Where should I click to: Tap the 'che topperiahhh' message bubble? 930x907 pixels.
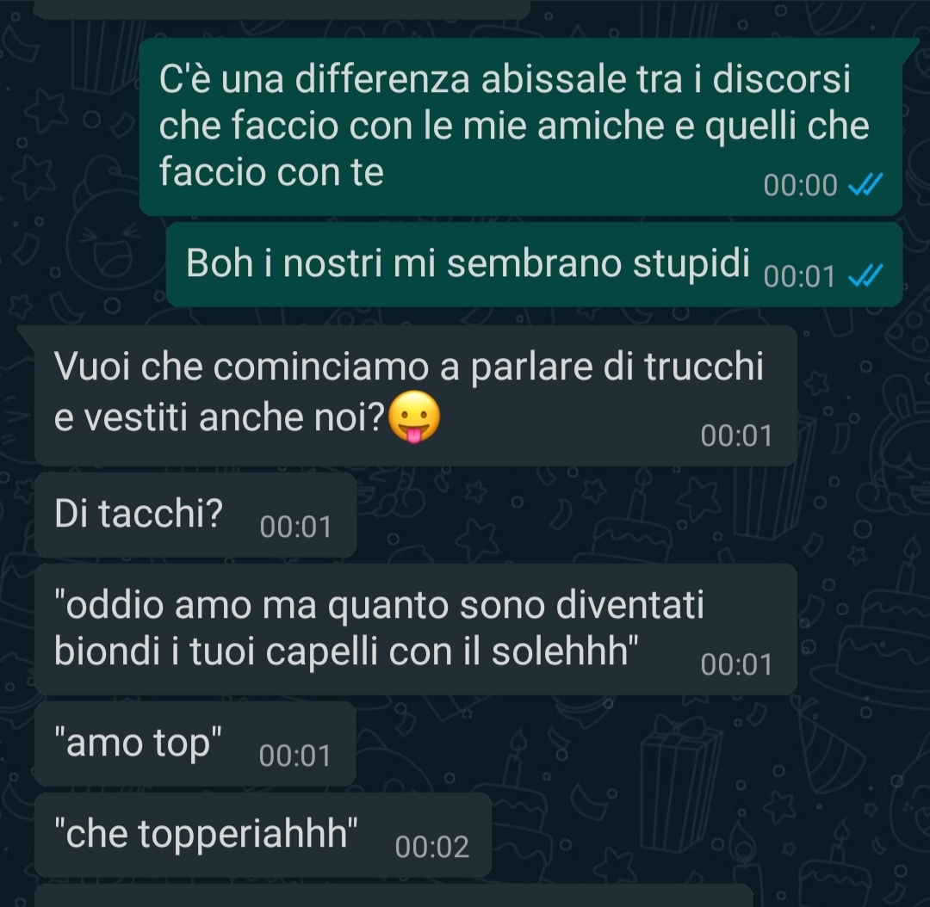263,835
